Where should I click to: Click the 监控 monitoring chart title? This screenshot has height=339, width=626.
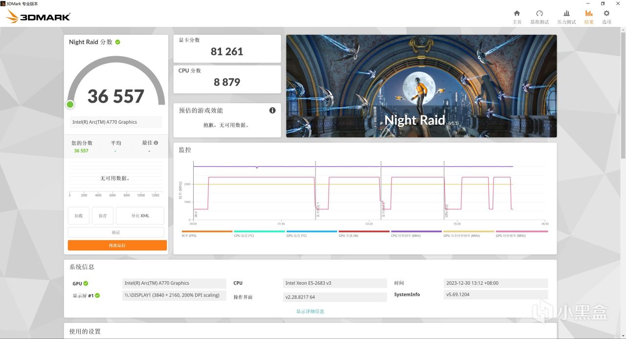[x=185, y=150]
